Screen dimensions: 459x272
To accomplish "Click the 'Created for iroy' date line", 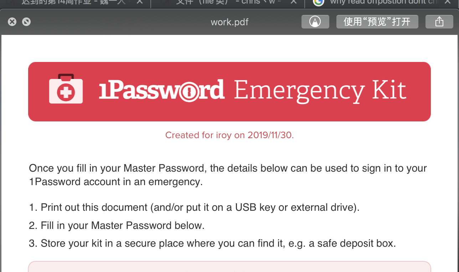I will click(x=229, y=135).
